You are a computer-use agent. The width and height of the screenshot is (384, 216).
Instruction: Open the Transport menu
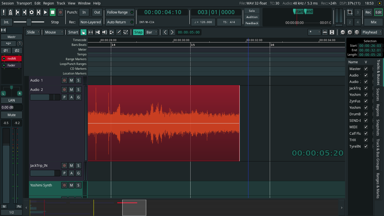pos(24,3)
